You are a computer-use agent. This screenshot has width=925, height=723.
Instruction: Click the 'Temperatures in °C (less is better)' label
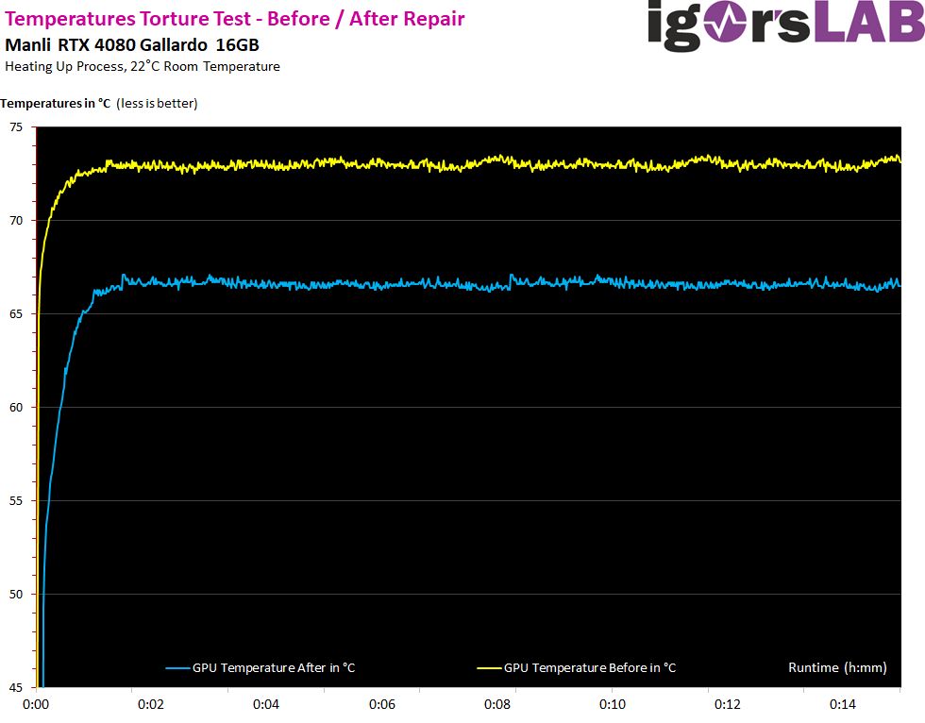click(x=99, y=103)
